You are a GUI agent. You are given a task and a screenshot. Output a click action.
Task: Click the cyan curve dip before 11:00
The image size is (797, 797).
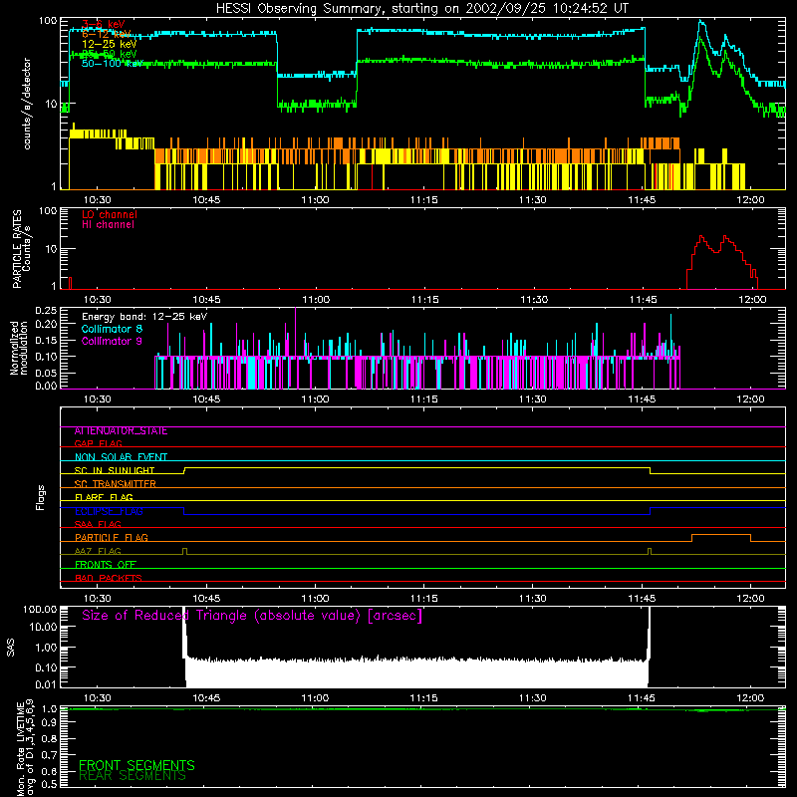(316, 76)
